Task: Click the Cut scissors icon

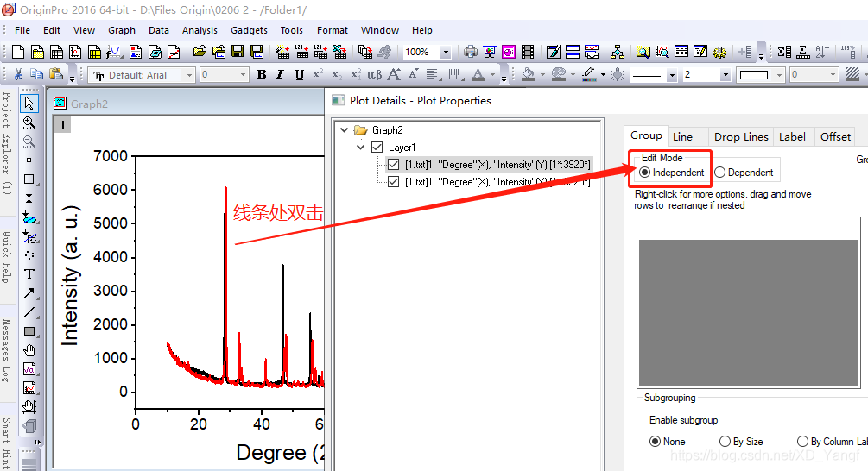Action: [x=18, y=74]
